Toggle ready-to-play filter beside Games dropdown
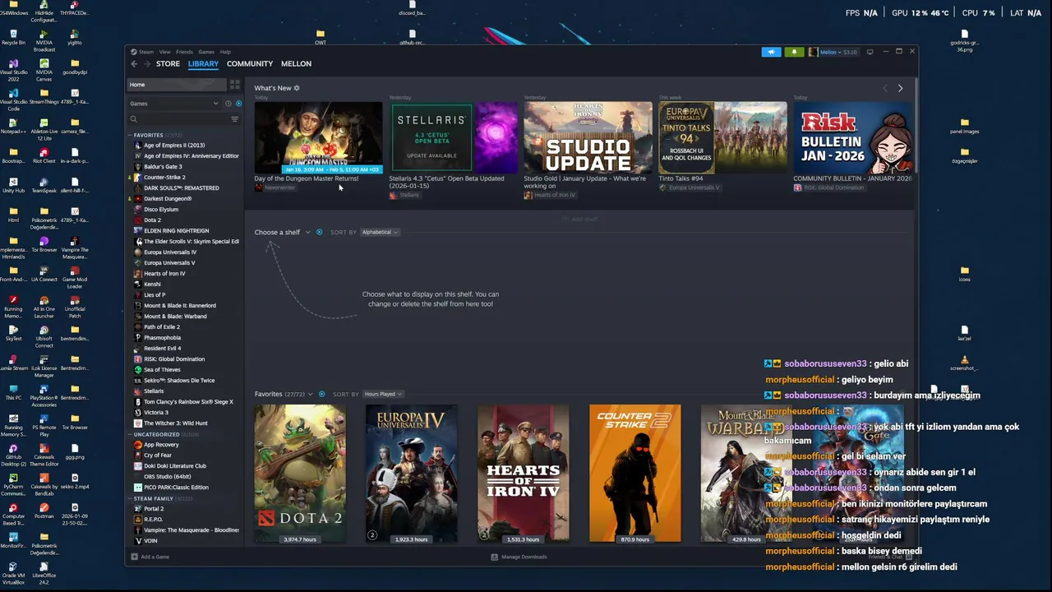 click(x=239, y=104)
